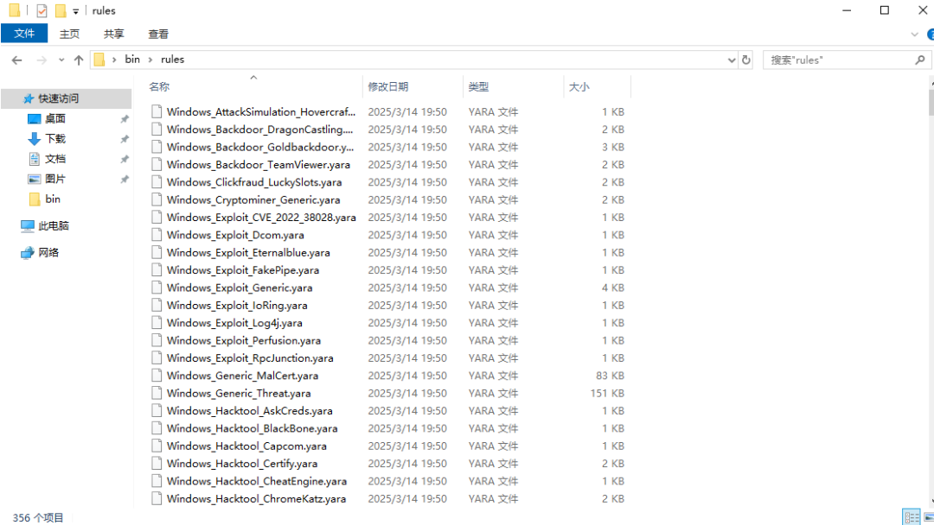Sort by 修改日期 column header

pyautogui.click(x=387, y=87)
